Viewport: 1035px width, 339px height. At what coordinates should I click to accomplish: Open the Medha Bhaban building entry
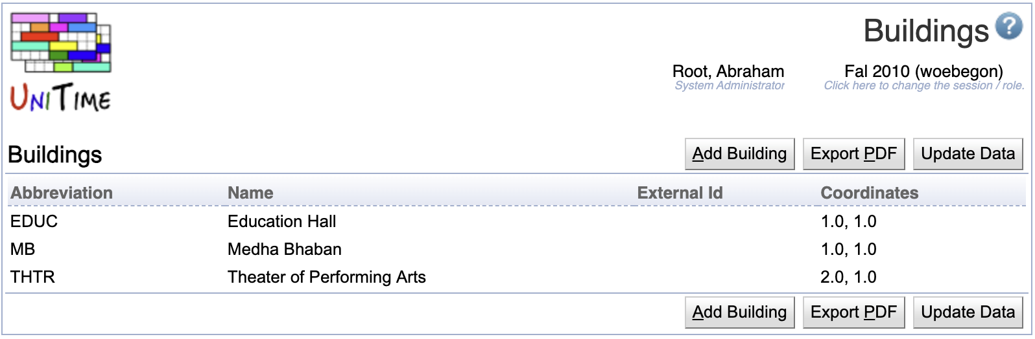point(284,249)
